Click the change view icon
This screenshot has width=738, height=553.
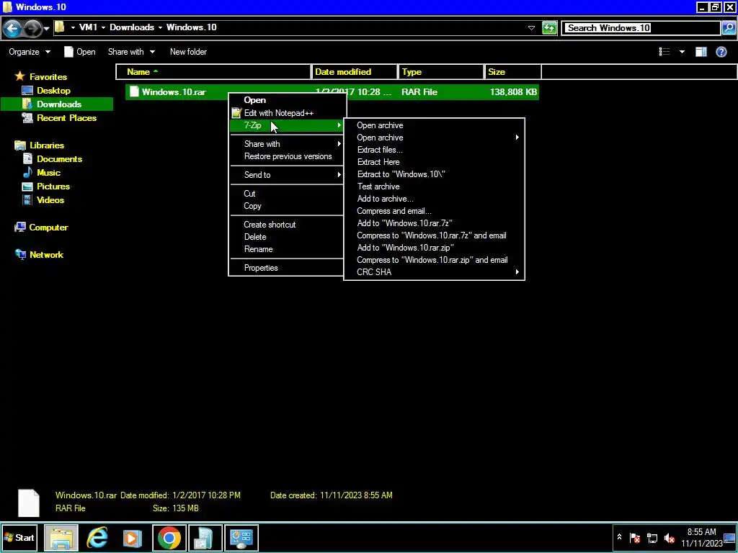[664, 52]
